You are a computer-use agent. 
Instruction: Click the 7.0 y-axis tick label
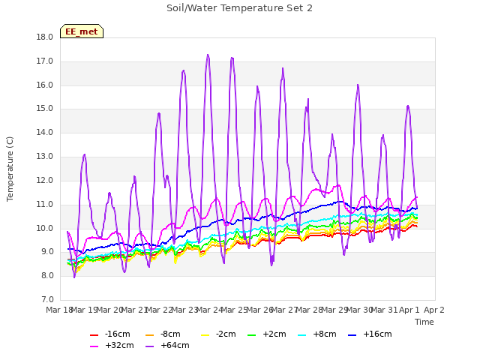46,299
